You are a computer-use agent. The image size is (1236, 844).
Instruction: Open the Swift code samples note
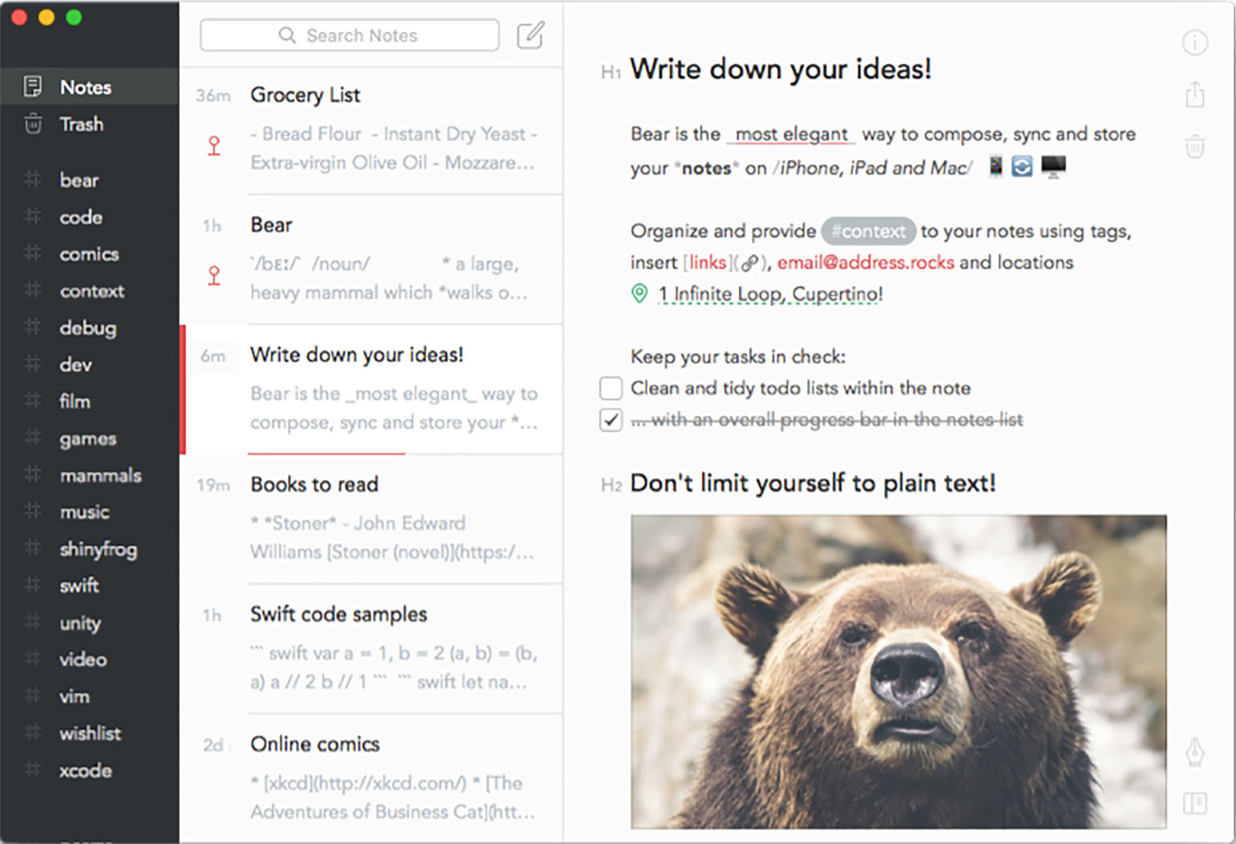(x=372, y=649)
